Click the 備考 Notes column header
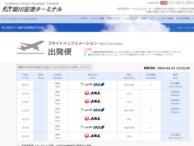Viewport: 194px width, 146px height. click(175, 76)
